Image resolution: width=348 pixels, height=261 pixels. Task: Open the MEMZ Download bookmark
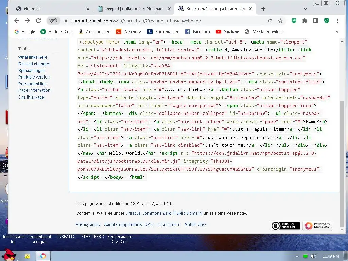click(264, 32)
